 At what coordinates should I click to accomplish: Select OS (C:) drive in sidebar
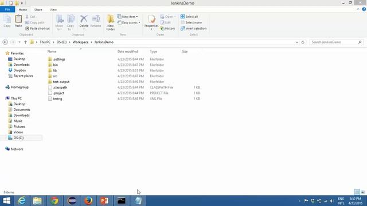(18, 138)
